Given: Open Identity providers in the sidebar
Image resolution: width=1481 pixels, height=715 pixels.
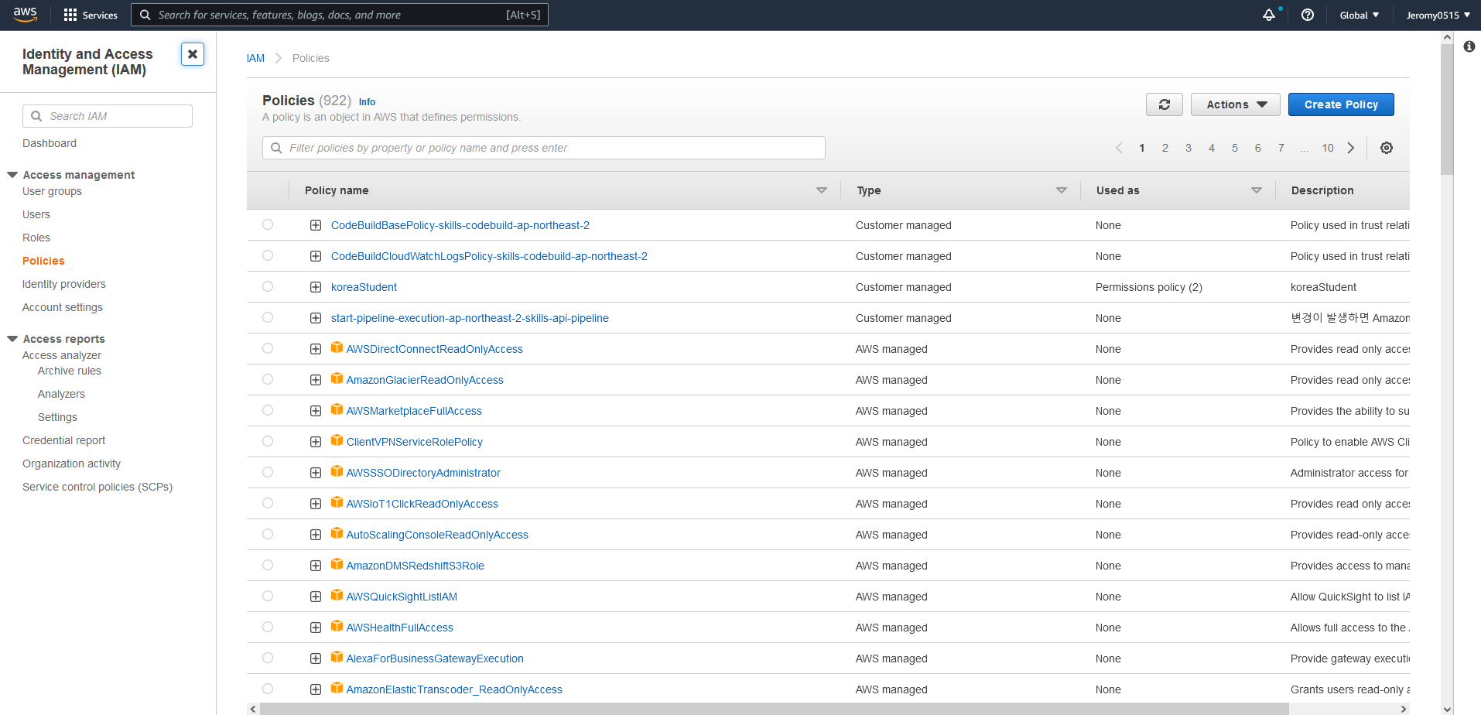Looking at the screenshot, I should (64, 284).
